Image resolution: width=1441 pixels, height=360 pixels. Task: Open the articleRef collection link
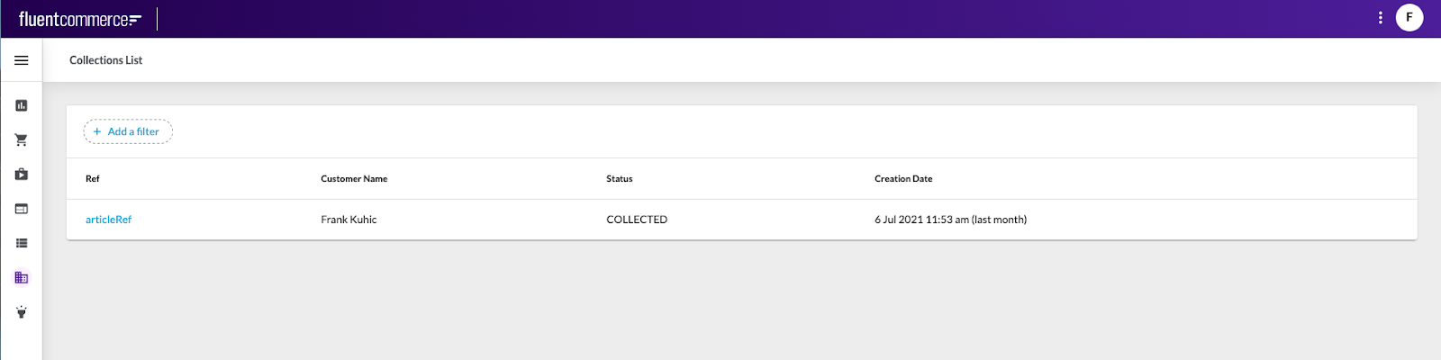click(108, 220)
